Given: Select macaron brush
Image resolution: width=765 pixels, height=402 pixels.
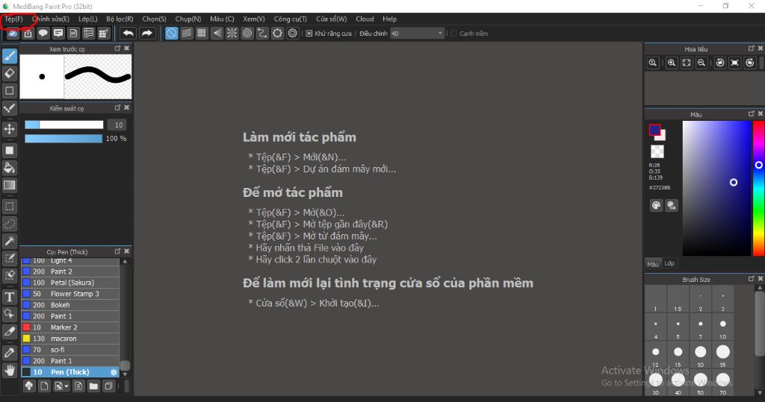Looking at the screenshot, I should pos(70,339).
